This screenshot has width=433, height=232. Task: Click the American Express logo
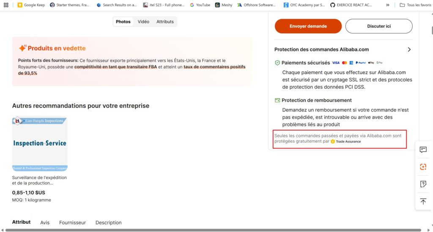tap(351, 63)
